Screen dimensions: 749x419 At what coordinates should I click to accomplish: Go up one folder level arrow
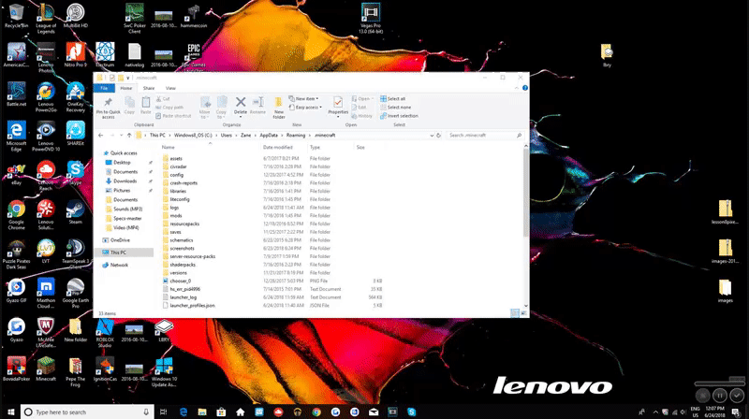click(129, 136)
